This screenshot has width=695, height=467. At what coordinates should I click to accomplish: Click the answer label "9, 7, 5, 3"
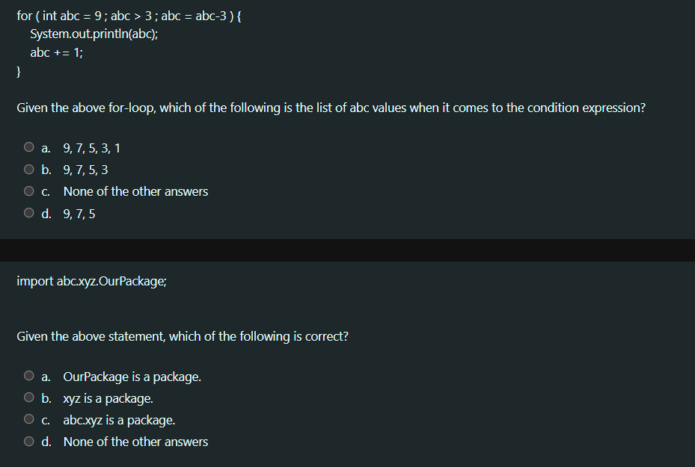point(85,170)
